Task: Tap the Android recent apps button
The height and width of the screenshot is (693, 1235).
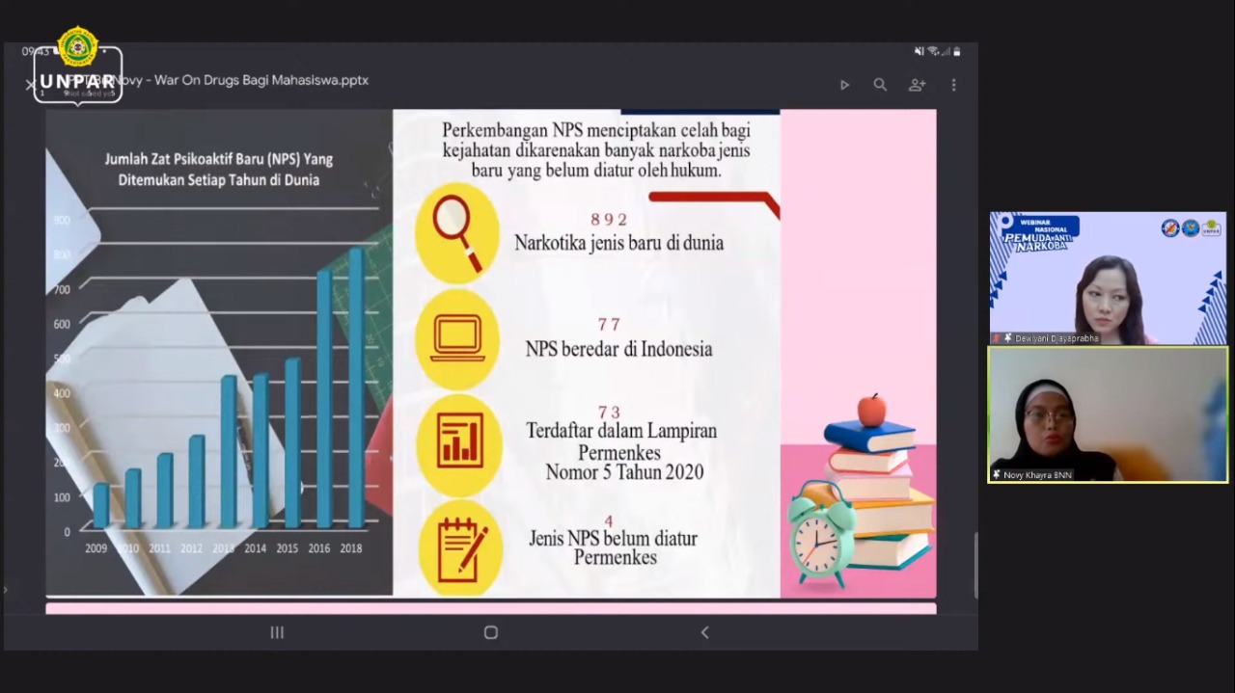Action: 277,632
